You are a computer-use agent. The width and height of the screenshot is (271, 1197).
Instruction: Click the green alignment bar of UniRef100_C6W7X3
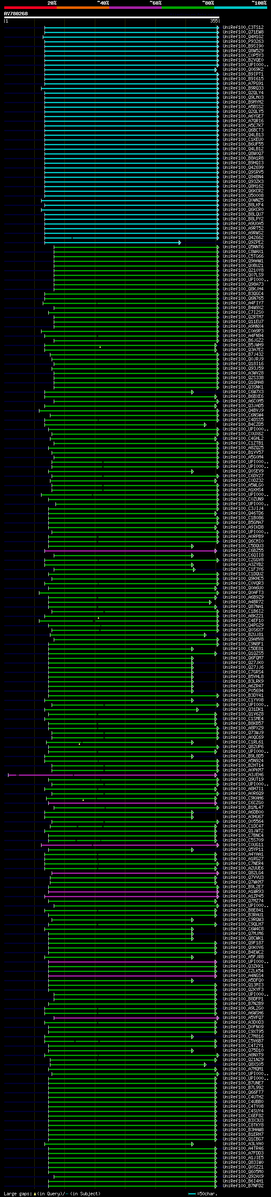click(x=119, y=392)
